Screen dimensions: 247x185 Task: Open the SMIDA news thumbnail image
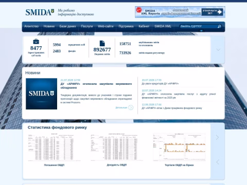[x=41, y=94]
